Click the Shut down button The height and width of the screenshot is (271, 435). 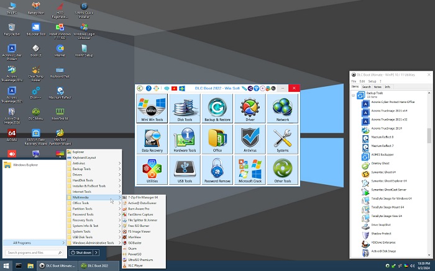[x=81, y=252]
